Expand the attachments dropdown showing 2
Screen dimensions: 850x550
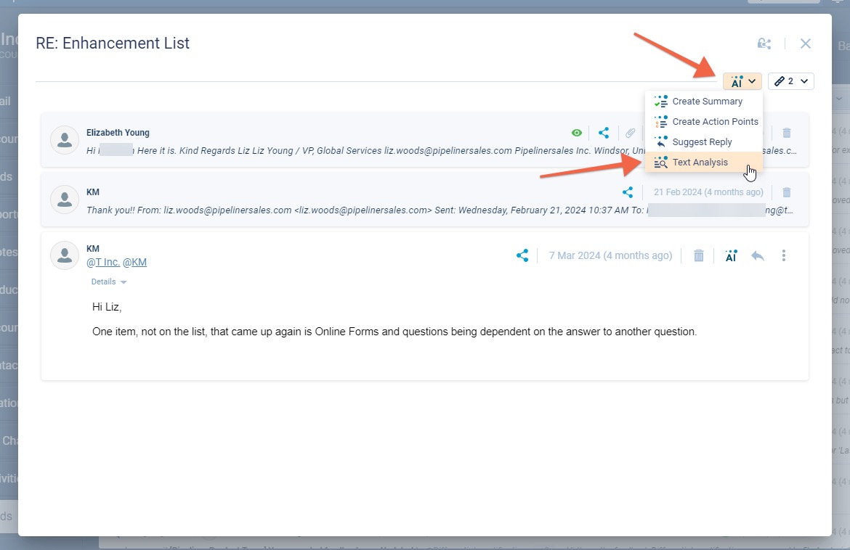790,81
